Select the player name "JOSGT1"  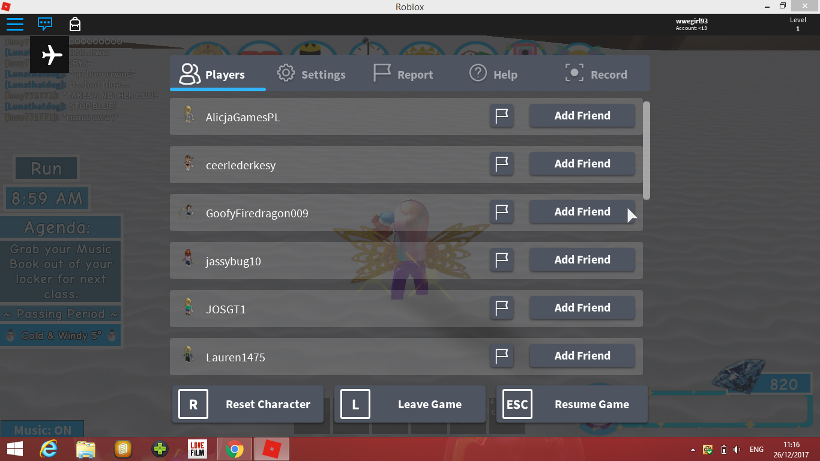pyautogui.click(x=226, y=309)
